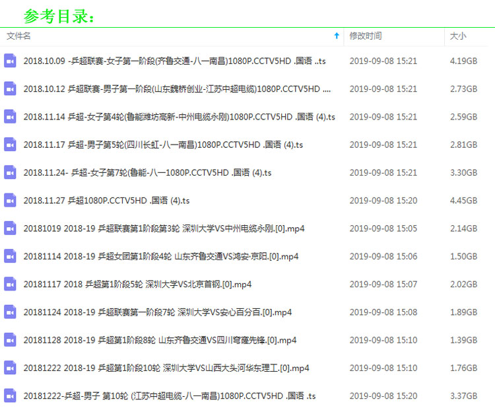
Task: Click video icon for 2018.11.27 乒超1080P file
Action: [x=10, y=201]
